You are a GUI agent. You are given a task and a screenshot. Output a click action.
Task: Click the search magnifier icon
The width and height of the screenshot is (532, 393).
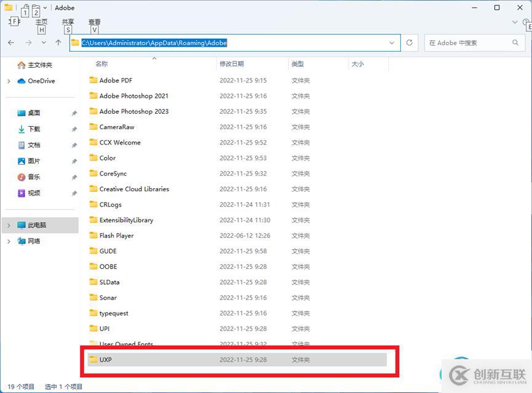(x=515, y=43)
